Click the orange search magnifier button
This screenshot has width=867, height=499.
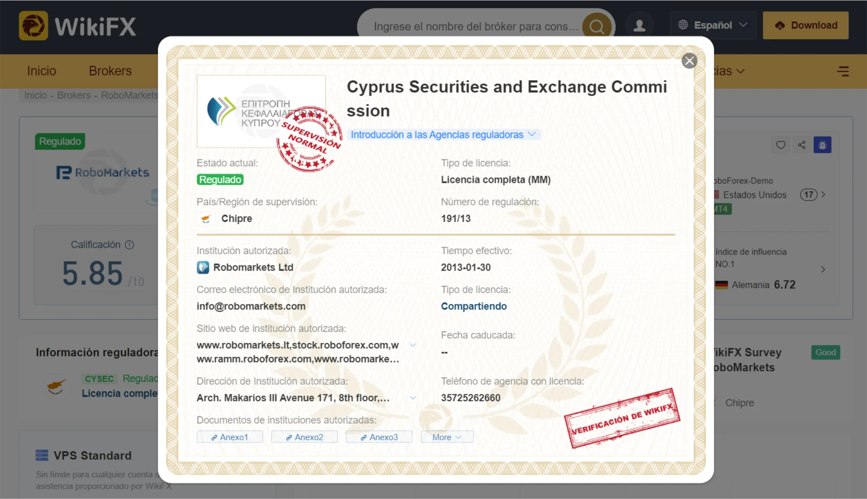pos(596,26)
